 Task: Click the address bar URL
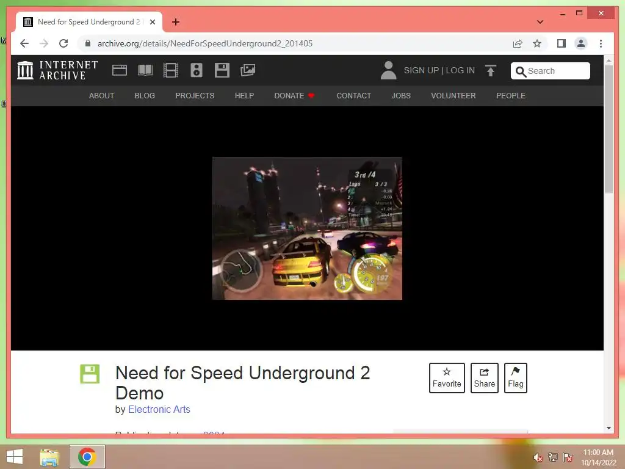pos(205,43)
